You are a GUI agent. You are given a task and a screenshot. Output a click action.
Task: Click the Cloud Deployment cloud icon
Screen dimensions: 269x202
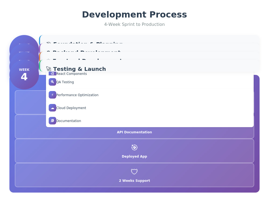52,108
